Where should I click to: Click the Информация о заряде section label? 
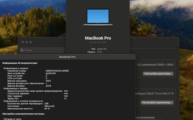pyautogui.click(x=16, y=88)
